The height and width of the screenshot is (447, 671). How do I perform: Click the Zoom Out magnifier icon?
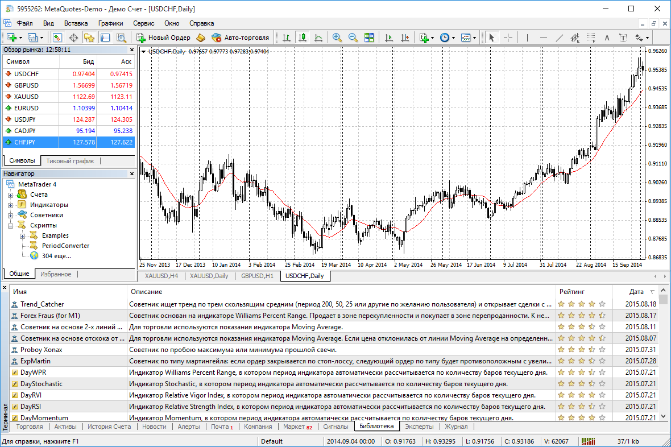pos(353,38)
